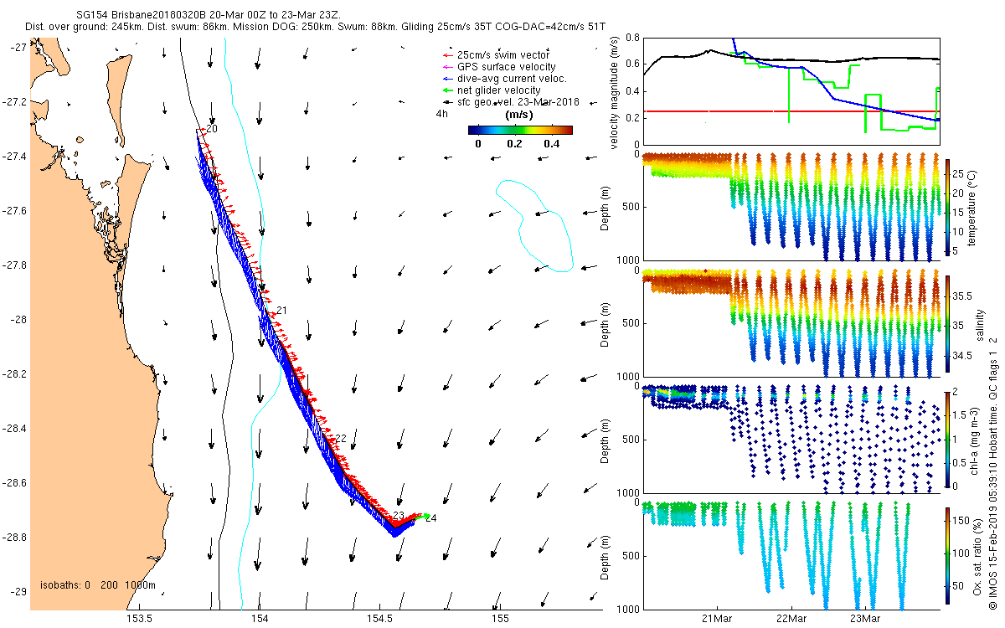The height and width of the screenshot is (628, 1005).
Task: Click the "1.5" chl-a colorbar tick
Action: coord(961,414)
